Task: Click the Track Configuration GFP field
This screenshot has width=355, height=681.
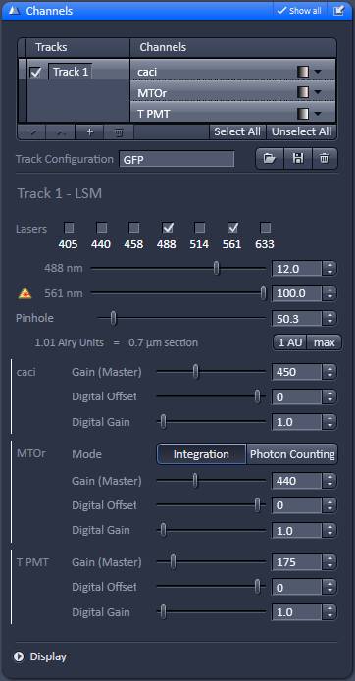Action: [x=177, y=159]
